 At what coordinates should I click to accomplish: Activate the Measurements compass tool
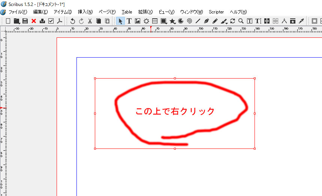coord(284,21)
